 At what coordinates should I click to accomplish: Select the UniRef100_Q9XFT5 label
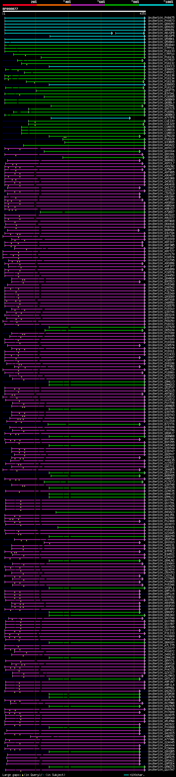161,90
